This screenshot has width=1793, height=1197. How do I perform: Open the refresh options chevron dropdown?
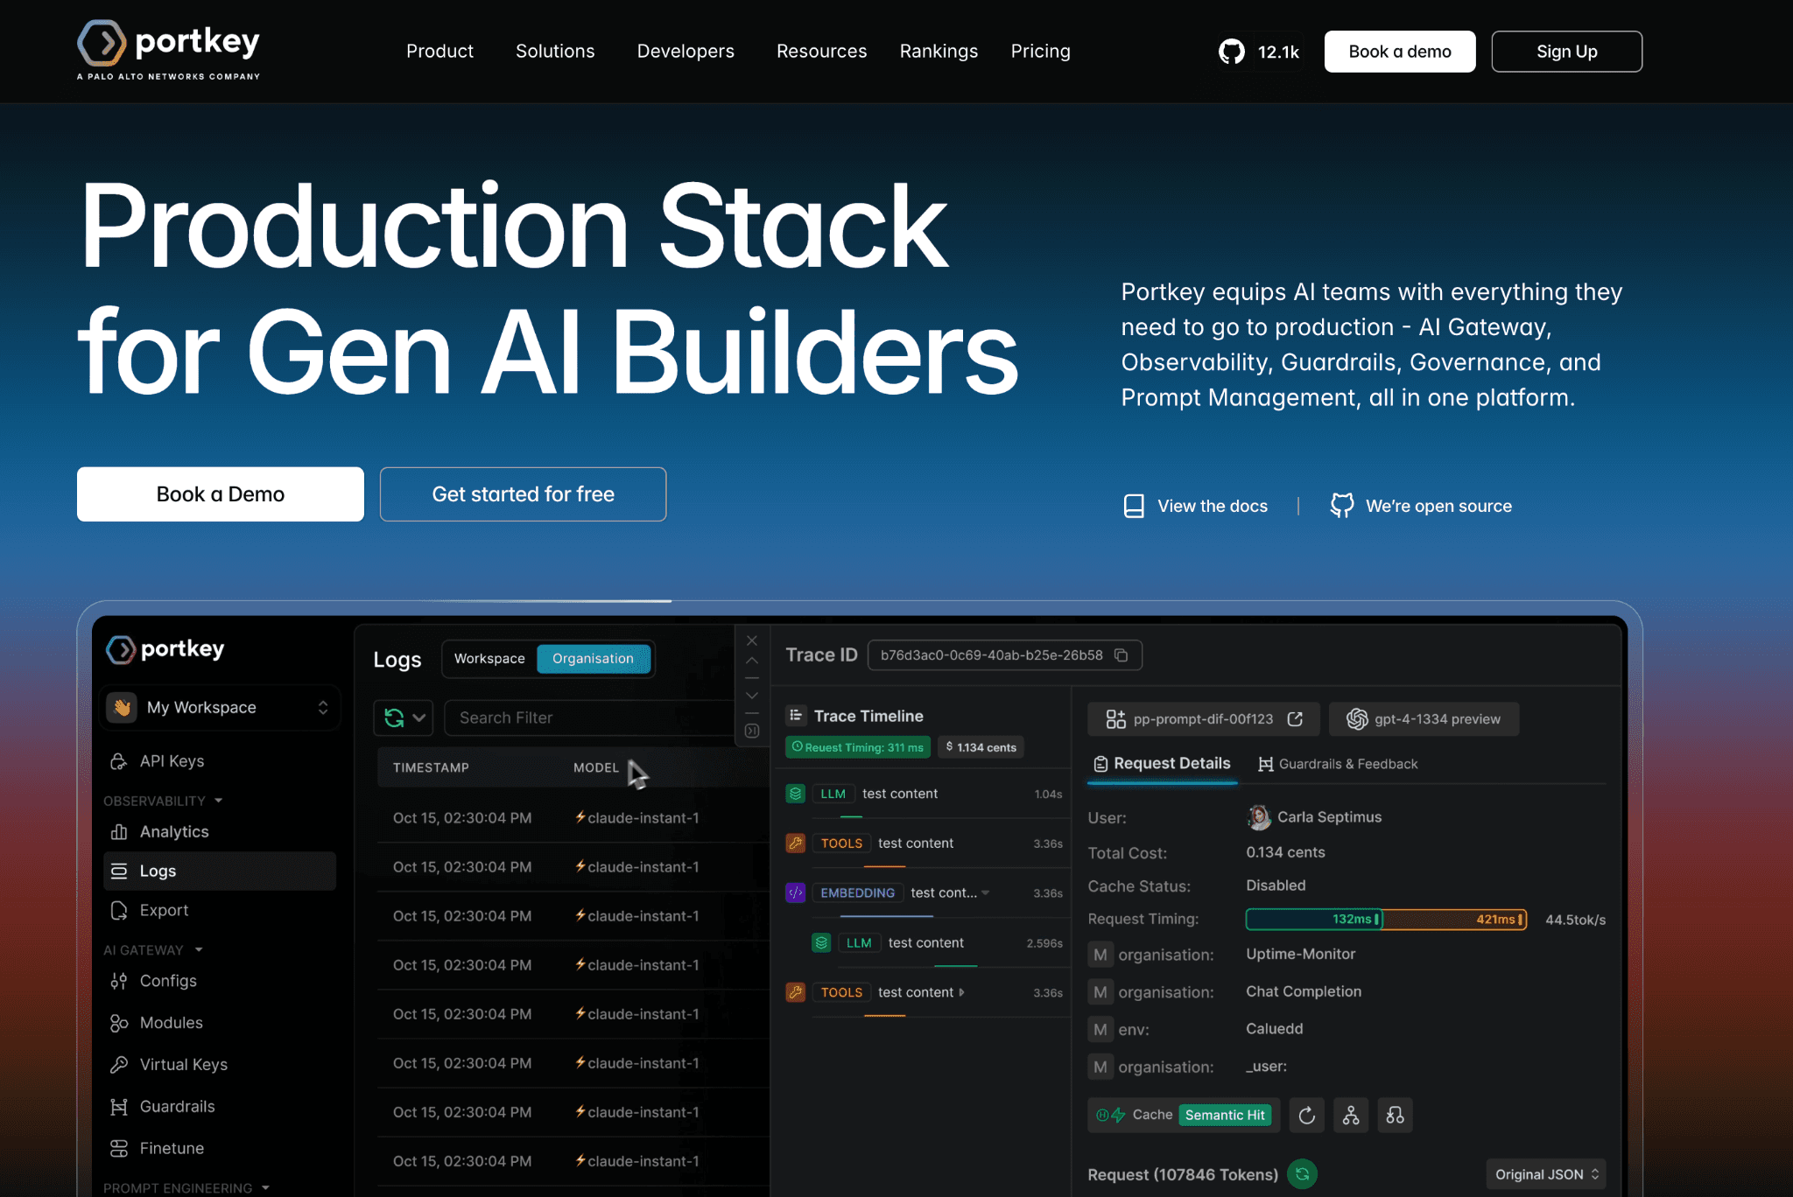[419, 718]
